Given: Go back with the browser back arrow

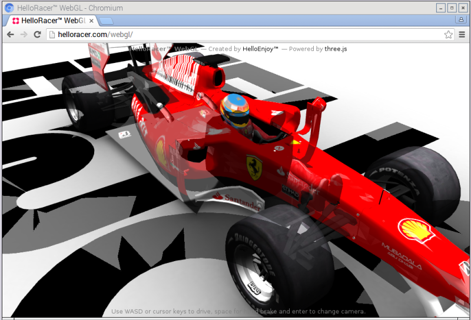Looking at the screenshot, I should click(11, 35).
